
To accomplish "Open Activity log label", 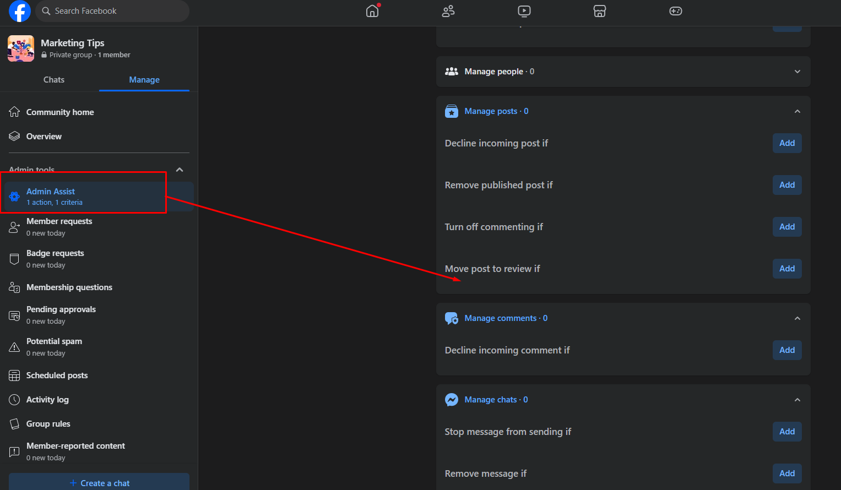I will coord(47,400).
